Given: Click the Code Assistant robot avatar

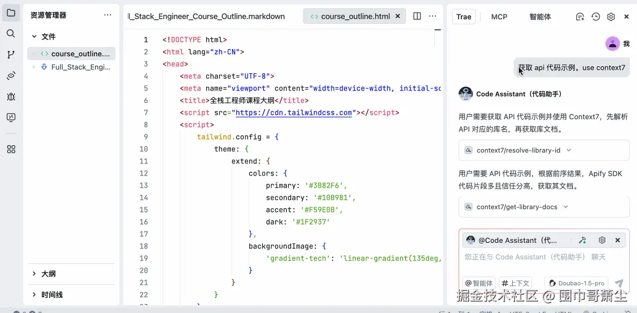Looking at the screenshot, I should click(466, 94).
